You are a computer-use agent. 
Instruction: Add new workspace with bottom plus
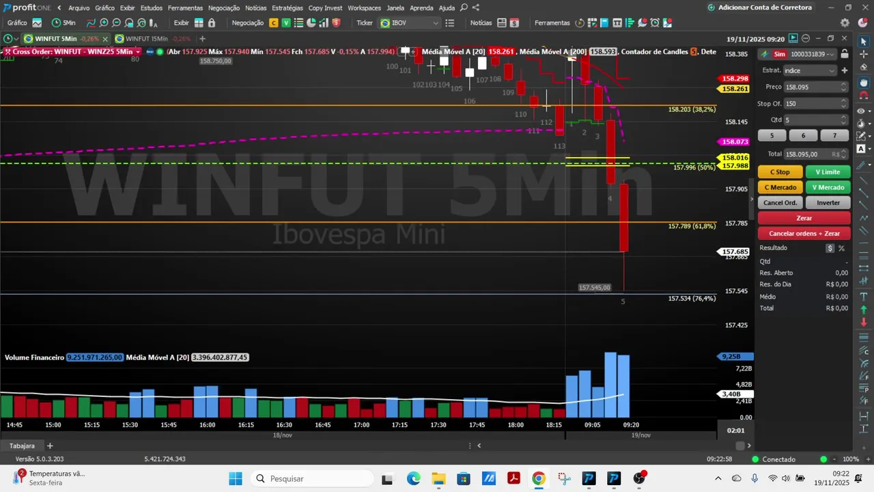point(50,446)
